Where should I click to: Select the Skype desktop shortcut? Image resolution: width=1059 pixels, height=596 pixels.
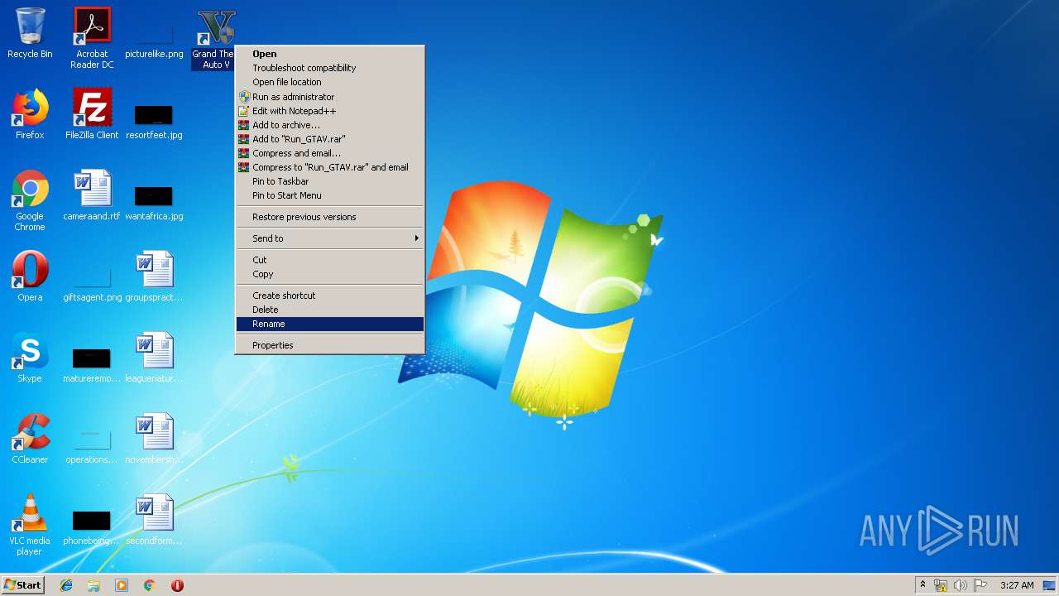click(x=30, y=358)
